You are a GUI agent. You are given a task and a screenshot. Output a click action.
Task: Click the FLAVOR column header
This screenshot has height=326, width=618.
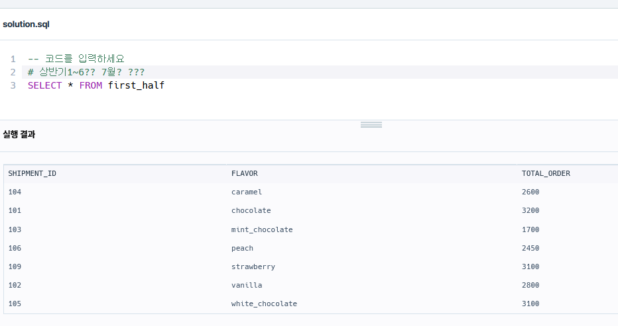tap(245, 173)
